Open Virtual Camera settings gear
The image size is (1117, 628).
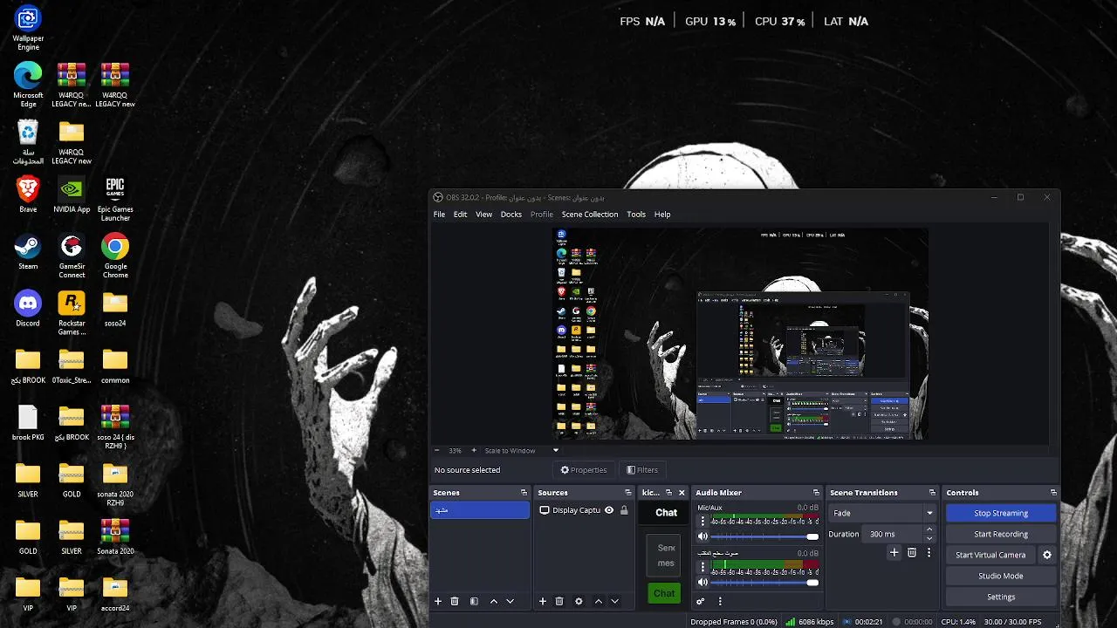[x=1047, y=555]
